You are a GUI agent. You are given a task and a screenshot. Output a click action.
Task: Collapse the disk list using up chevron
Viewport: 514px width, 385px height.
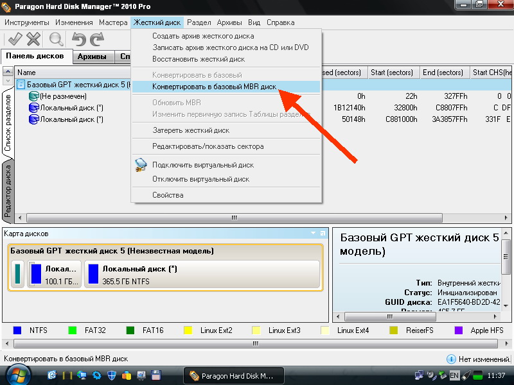tap(8, 81)
